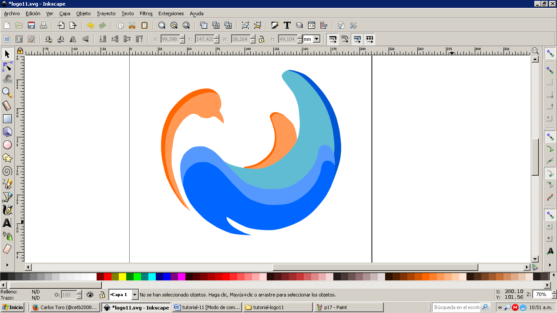This screenshot has width=557, height=313.
Task: Expand toolbox overflow arrow
Action: point(7,264)
